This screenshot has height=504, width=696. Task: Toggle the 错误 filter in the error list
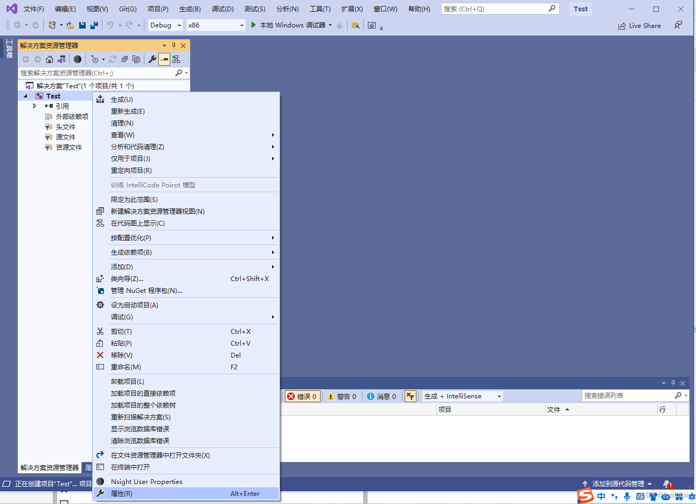302,396
